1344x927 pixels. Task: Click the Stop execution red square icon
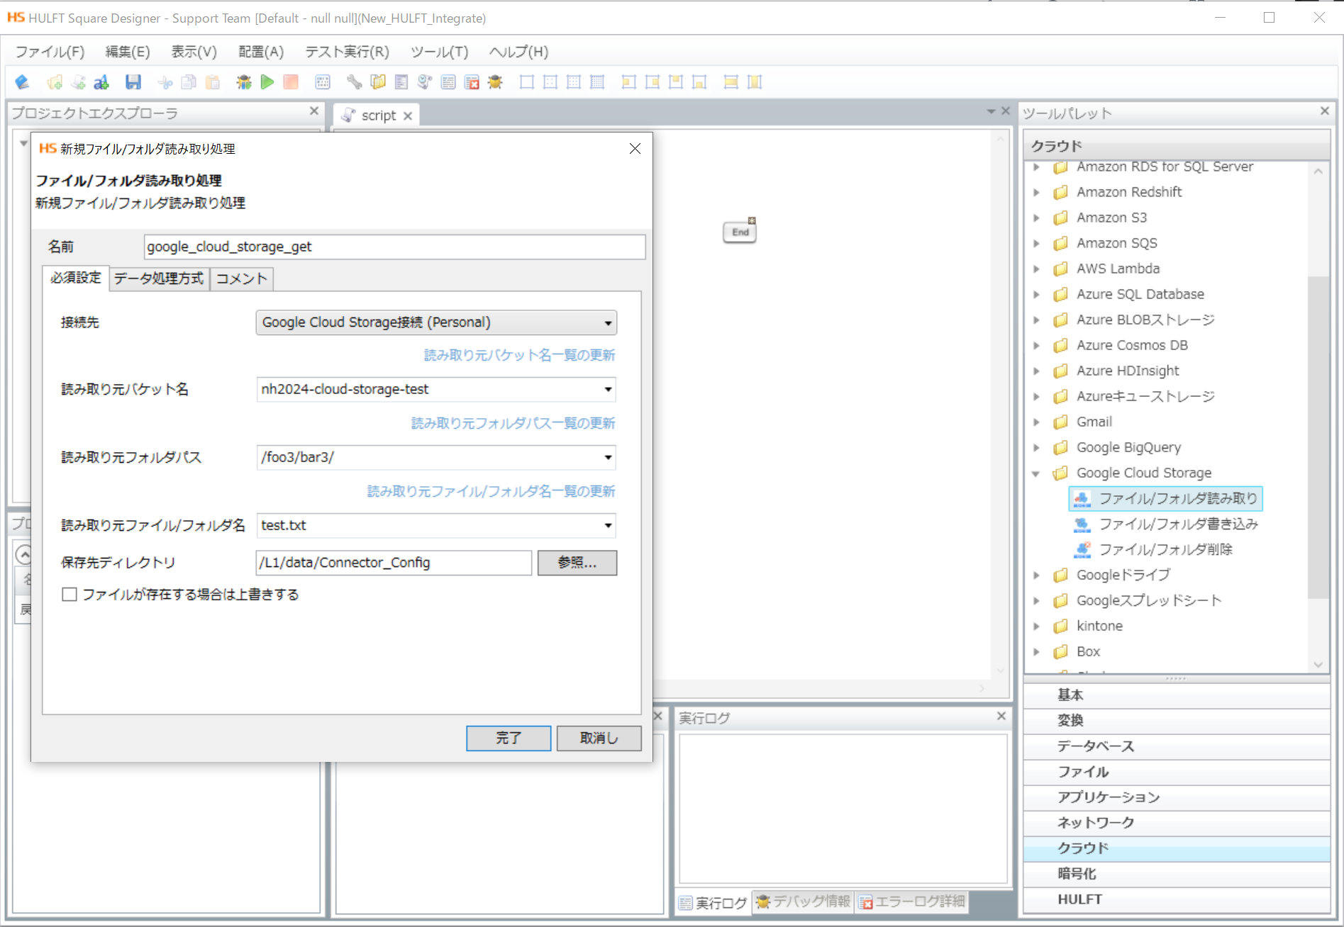(x=291, y=82)
